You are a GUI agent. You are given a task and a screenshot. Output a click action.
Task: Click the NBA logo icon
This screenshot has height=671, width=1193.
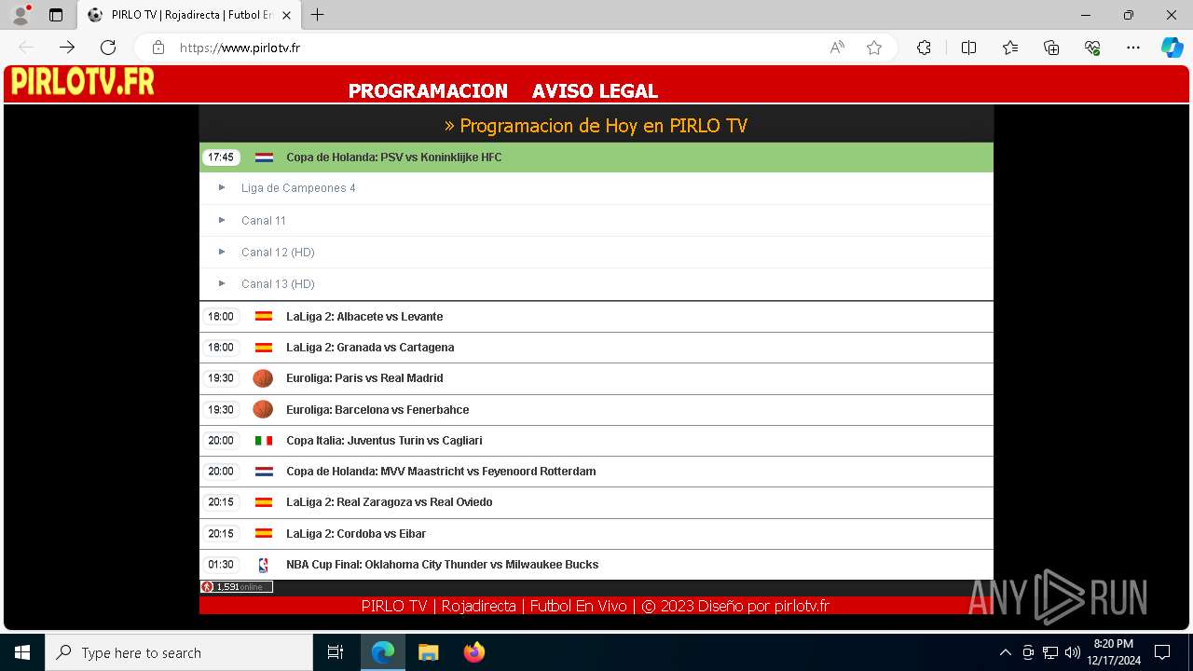(263, 565)
